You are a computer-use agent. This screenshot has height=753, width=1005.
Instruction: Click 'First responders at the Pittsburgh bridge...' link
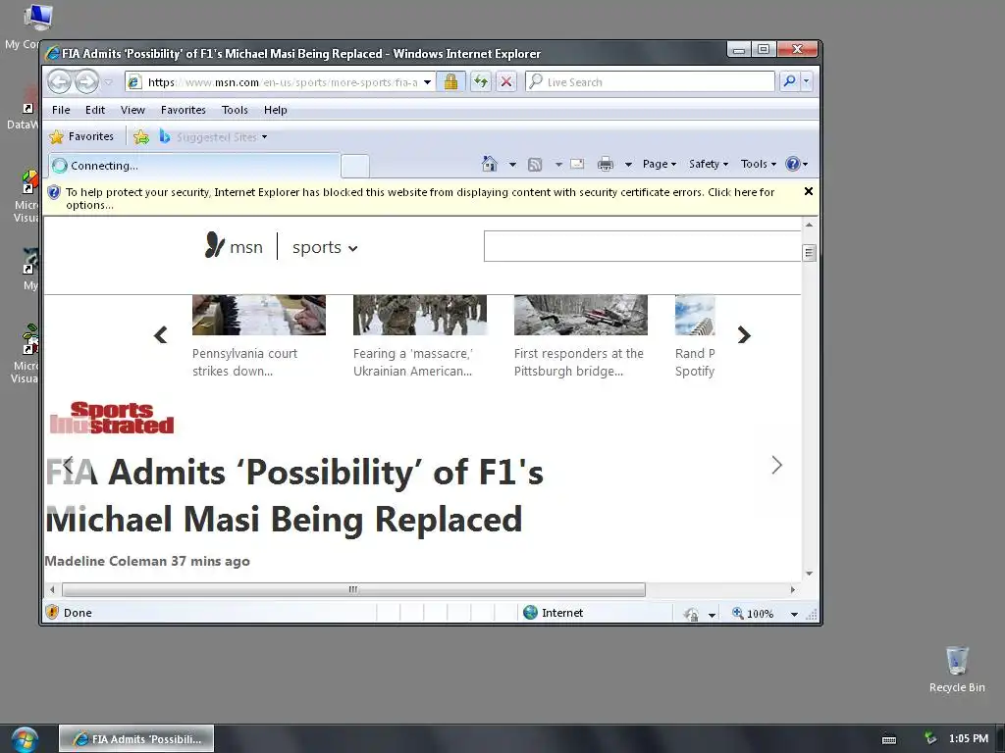[x=579, y=363]
